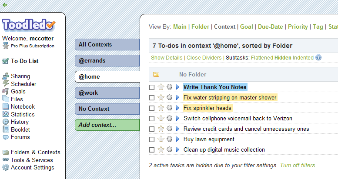Viewport: 338px width, 179px height.
Task: Click the Turn off filters link
Action: [297, 165]
